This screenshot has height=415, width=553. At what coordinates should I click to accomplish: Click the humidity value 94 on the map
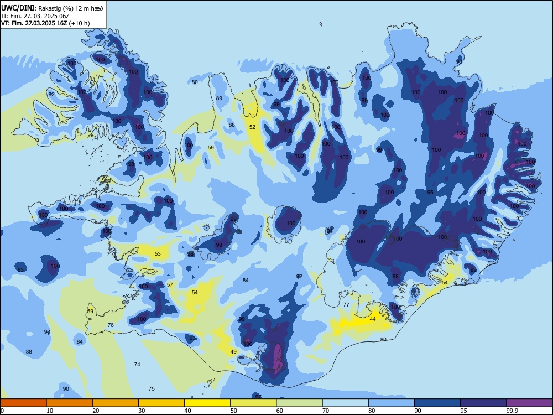point(330,231)
